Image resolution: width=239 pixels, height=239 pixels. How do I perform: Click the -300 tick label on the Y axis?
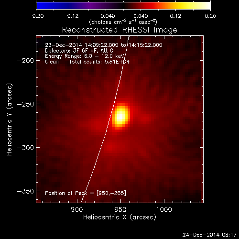pos(25,148)
